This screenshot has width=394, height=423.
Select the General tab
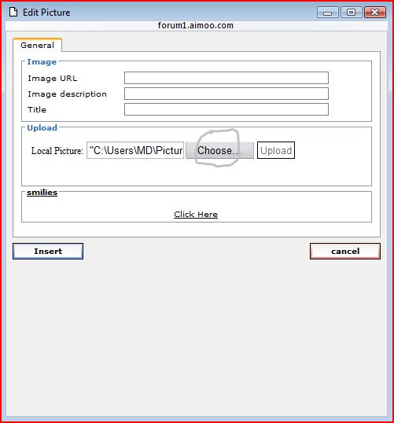click(x=37, y=45)
